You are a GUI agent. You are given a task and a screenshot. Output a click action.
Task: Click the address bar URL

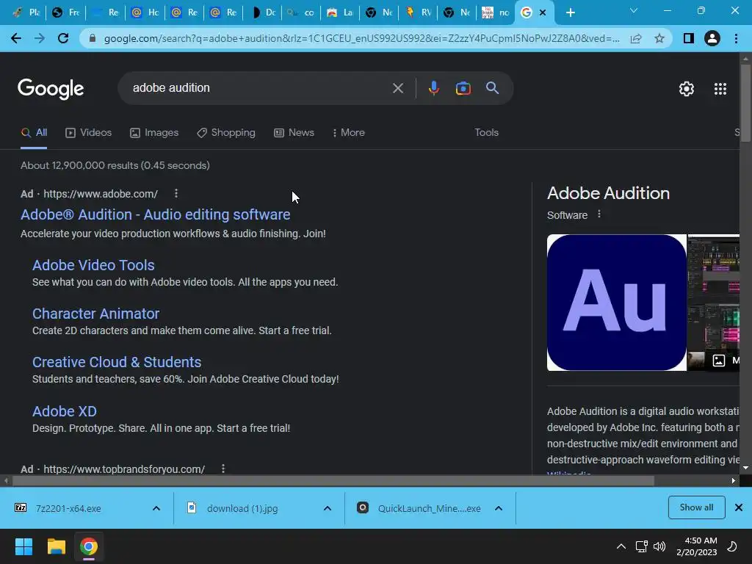click(361, 38)
